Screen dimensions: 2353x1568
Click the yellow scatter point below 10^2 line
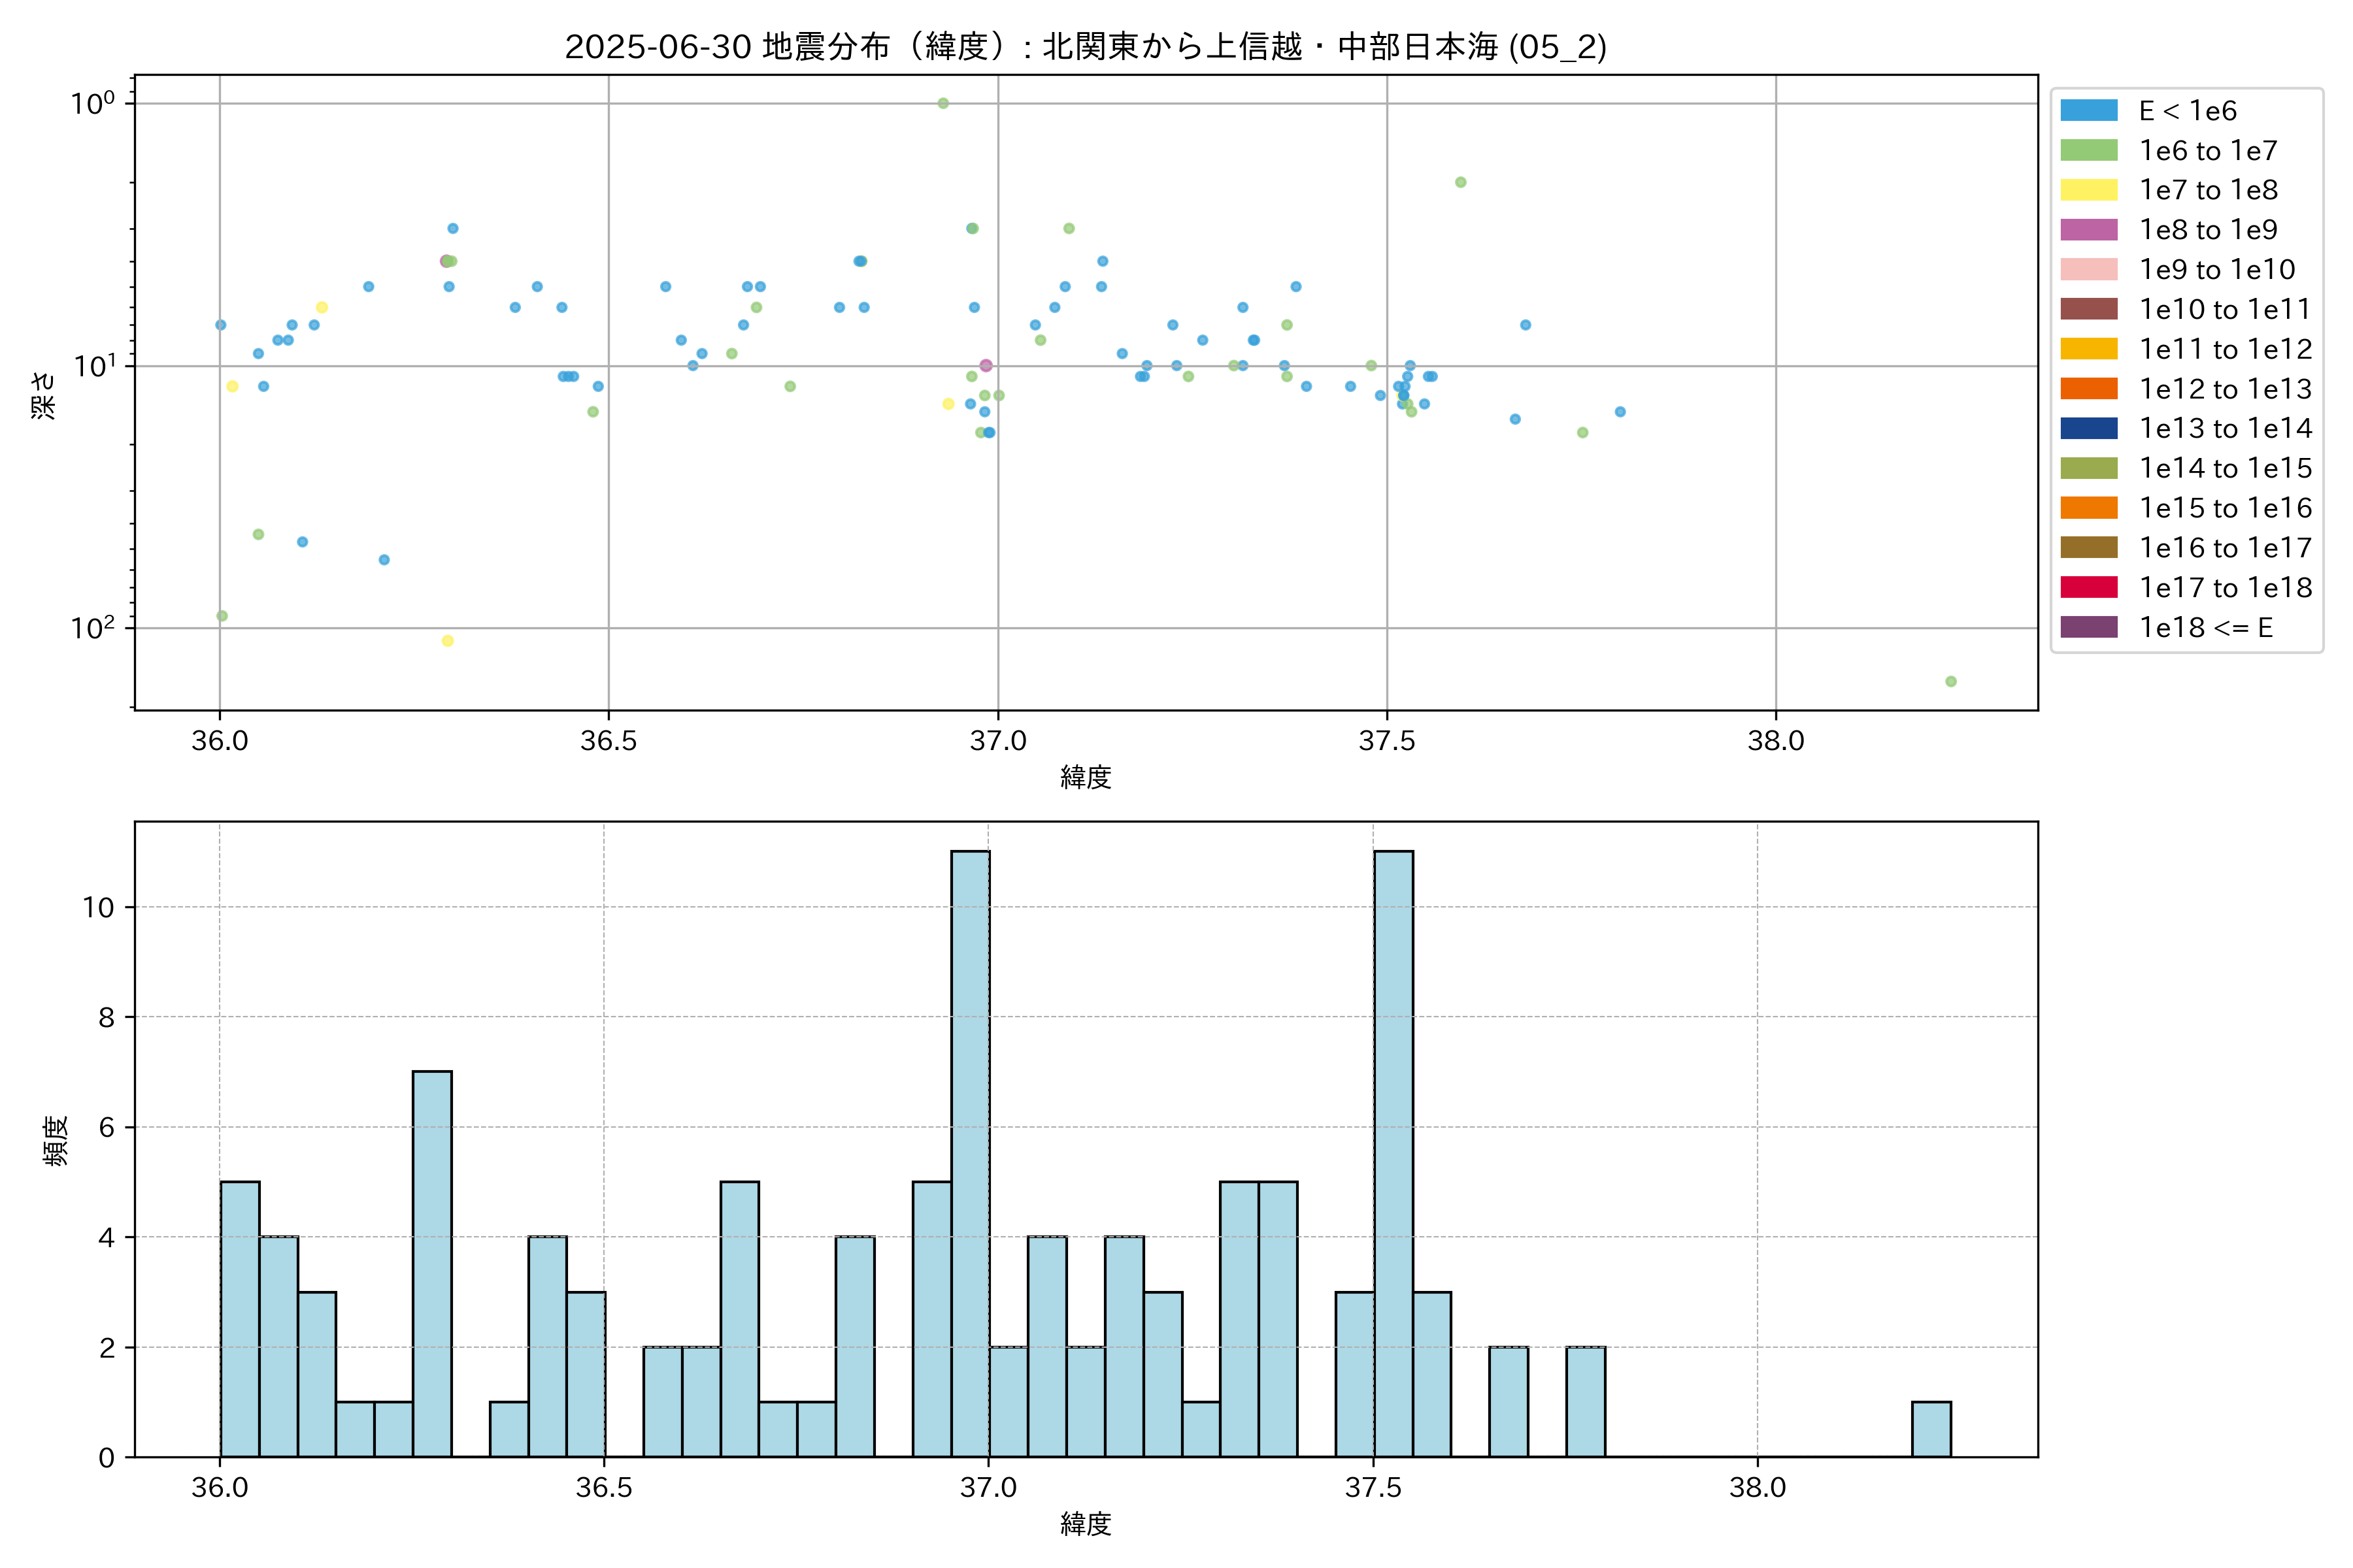(447, 641)
